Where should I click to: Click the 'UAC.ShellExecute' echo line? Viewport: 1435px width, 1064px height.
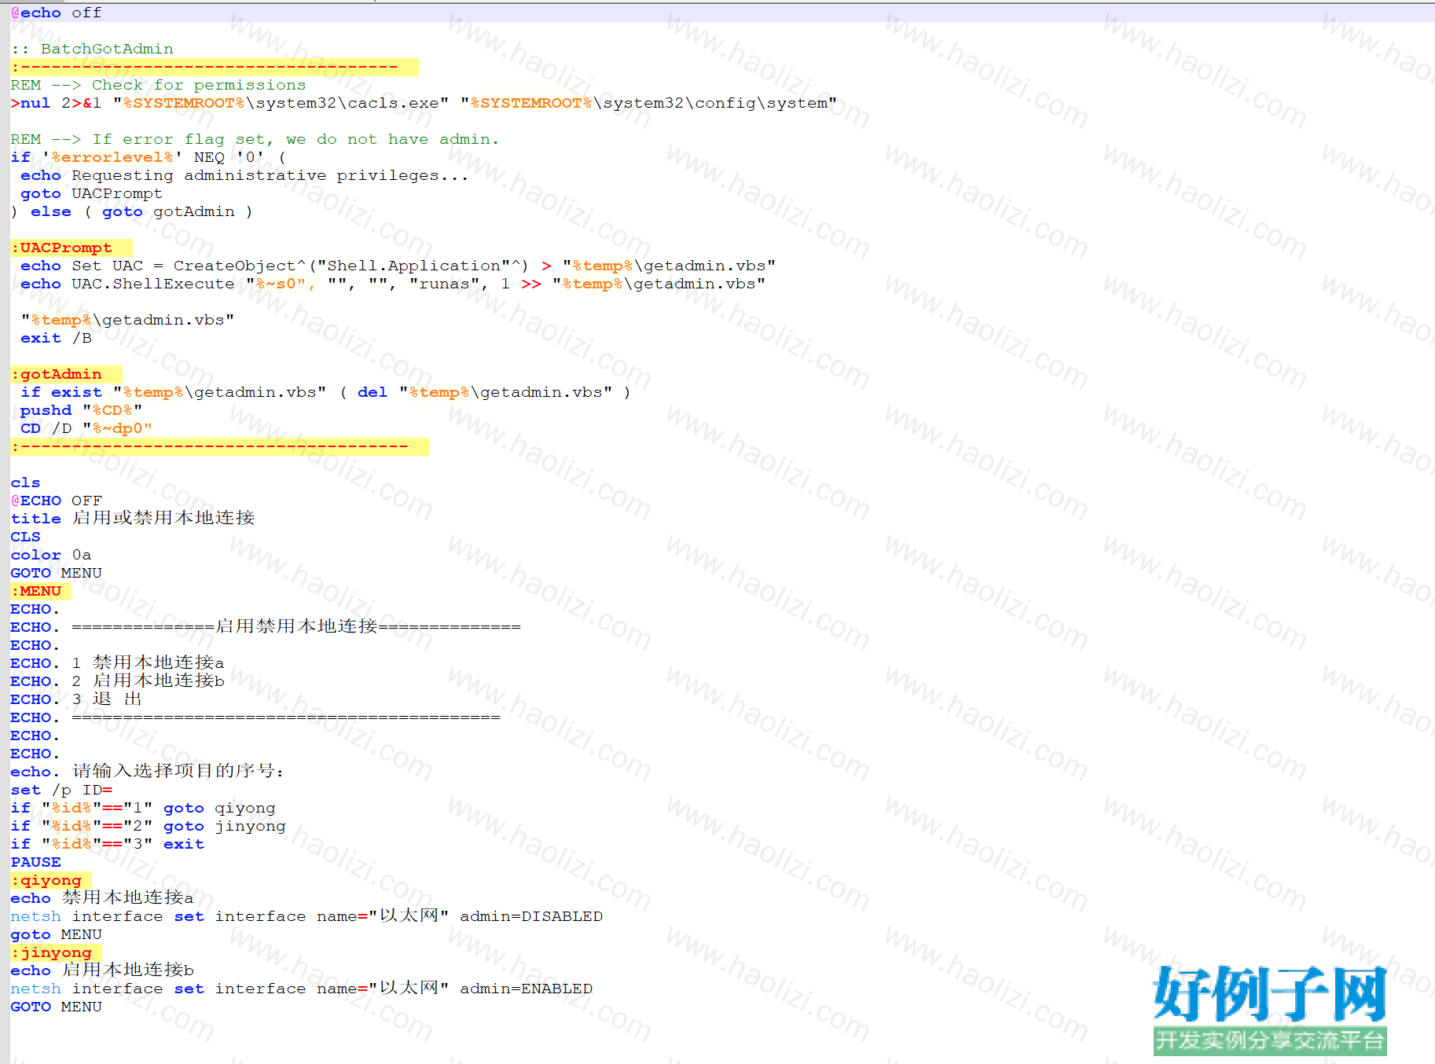pos(393,284)
